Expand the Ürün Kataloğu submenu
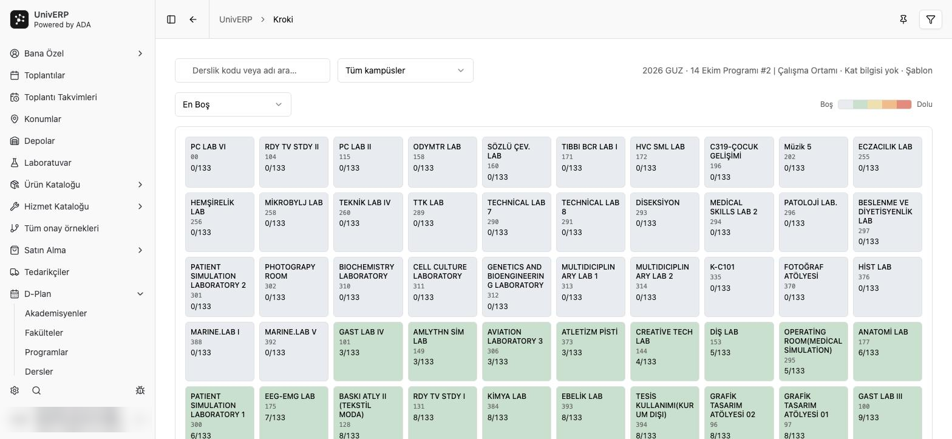This screenshot has width=952, height=439. pos(140,185)
